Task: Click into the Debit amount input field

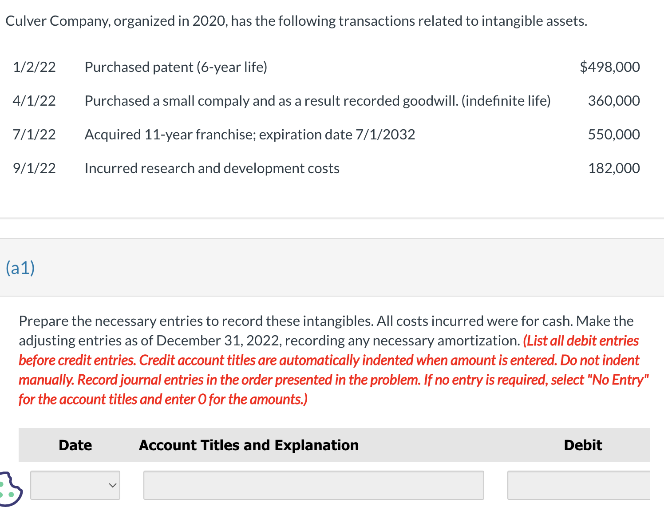Action: (x=579, y=485)
